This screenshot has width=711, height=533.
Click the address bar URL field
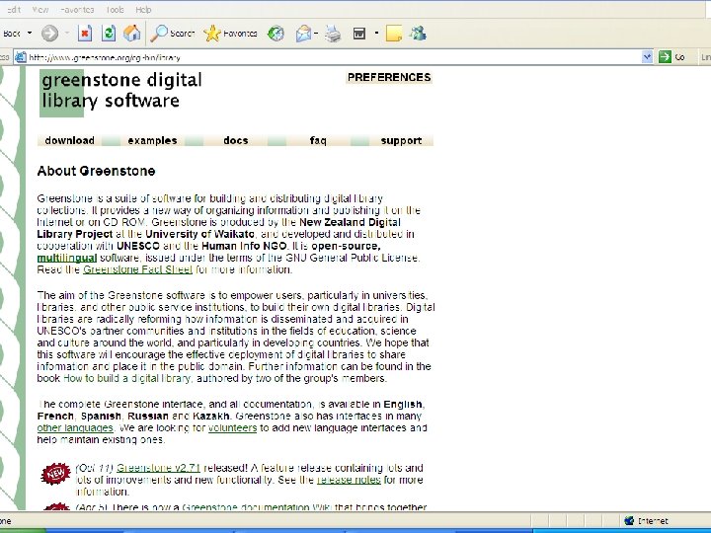[334, 57]
